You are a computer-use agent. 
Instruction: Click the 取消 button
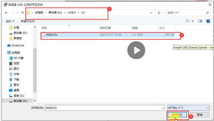point(200,115)
